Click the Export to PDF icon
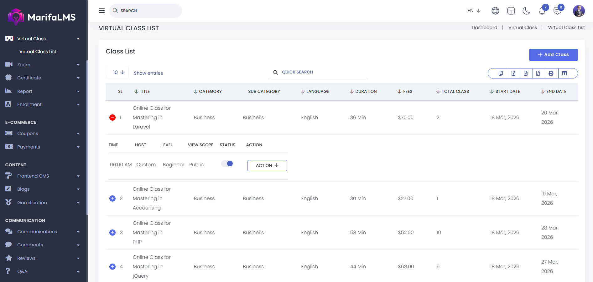The width and height of the screenshot is (593, 282). coord(538,73)
